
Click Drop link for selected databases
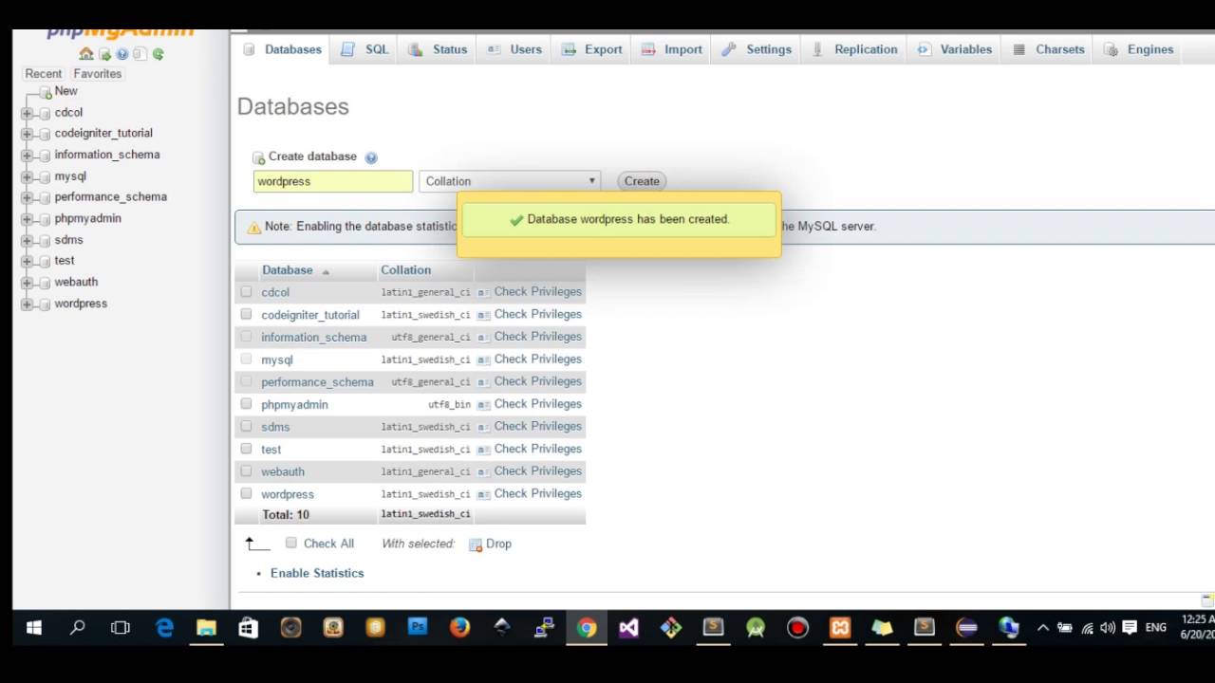pos(498,545)
